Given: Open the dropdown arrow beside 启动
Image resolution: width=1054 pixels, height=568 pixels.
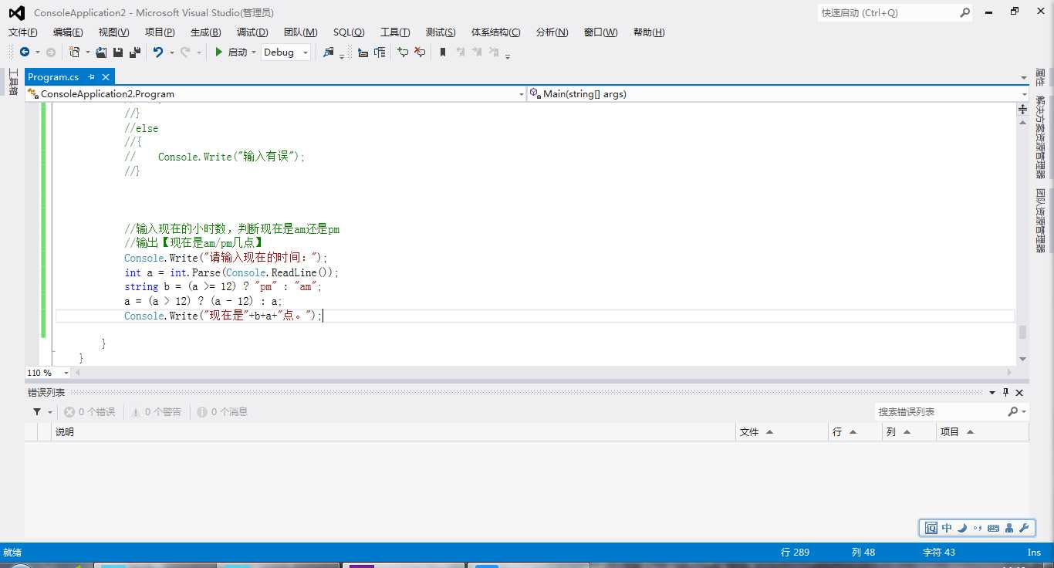Looking at the screenshot, I should click(x=254, y=52).
